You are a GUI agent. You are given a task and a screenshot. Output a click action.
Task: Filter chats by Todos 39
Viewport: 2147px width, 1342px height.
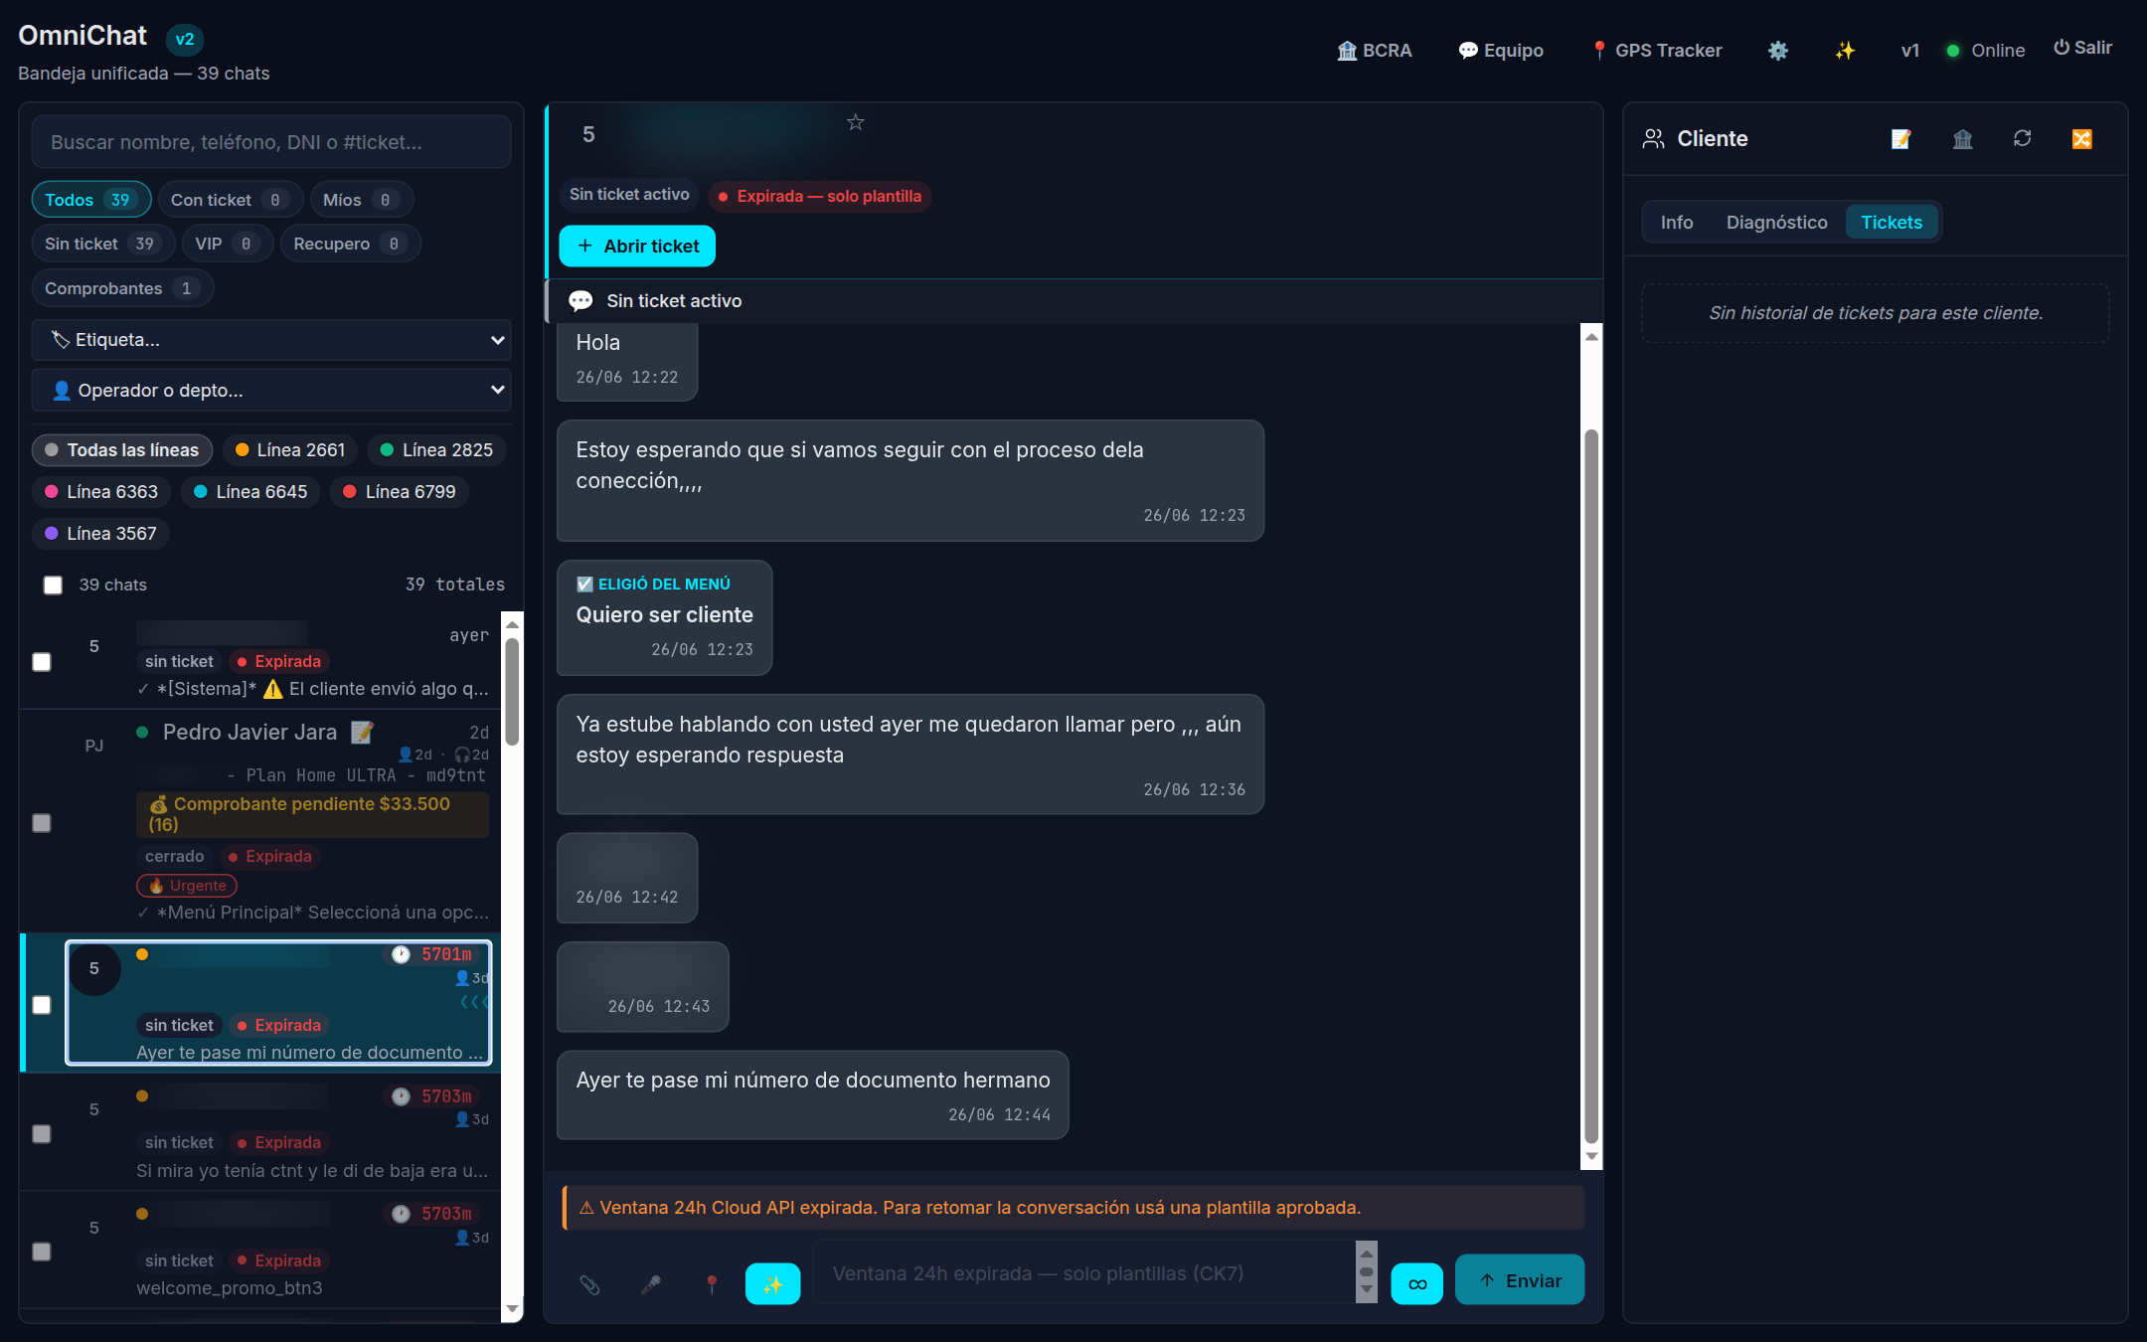coord(90,200)
